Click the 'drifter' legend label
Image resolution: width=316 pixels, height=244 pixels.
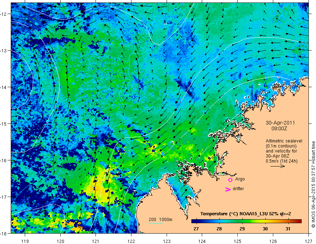(238, 189)
